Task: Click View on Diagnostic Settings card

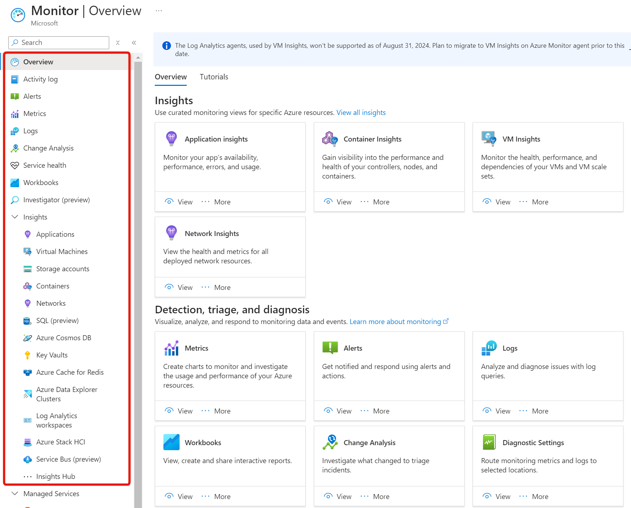Action: [x=496, y=497]
